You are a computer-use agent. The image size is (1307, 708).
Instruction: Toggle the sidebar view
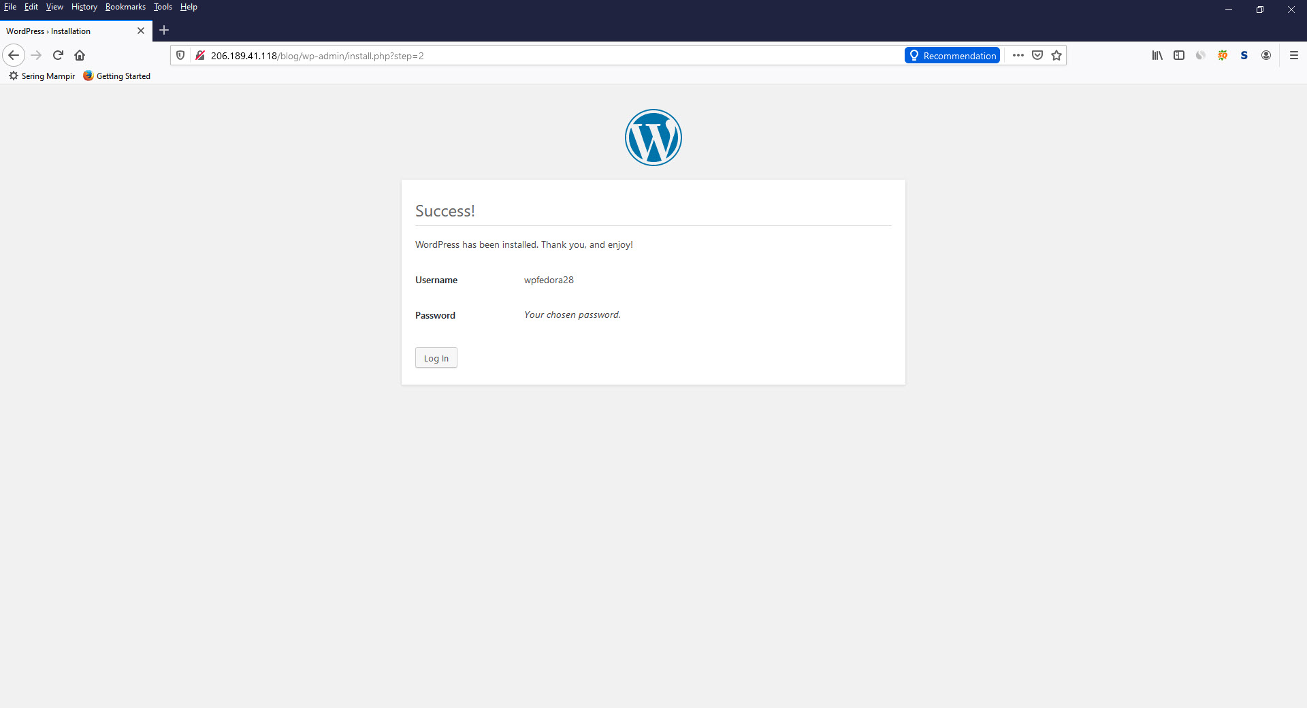tap(1179, 55)
